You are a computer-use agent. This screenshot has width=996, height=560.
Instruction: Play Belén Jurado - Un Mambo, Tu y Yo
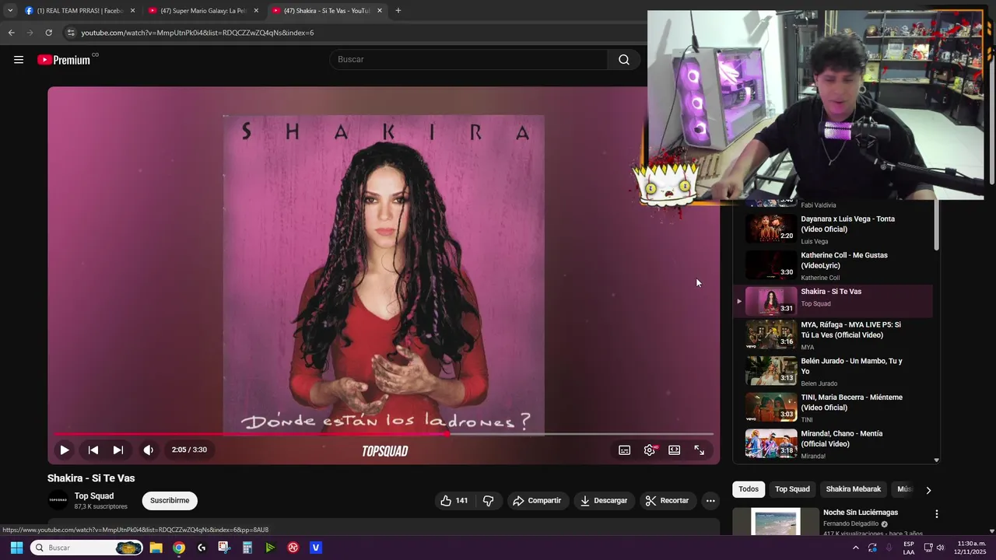[x=833, y=372]
